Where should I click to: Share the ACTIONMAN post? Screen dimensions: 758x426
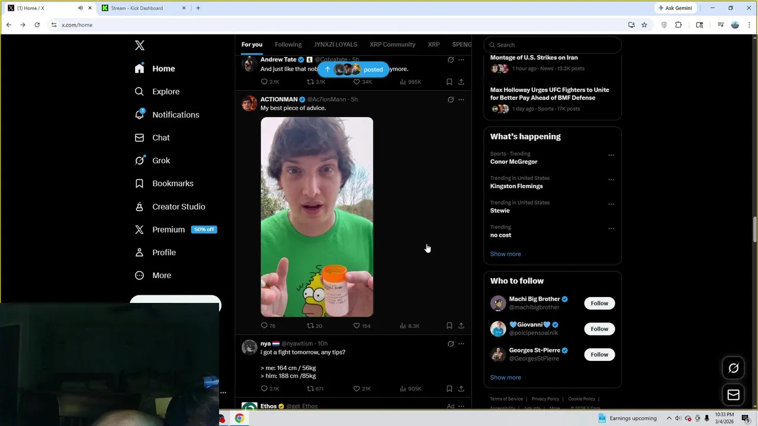coord(461,325)
